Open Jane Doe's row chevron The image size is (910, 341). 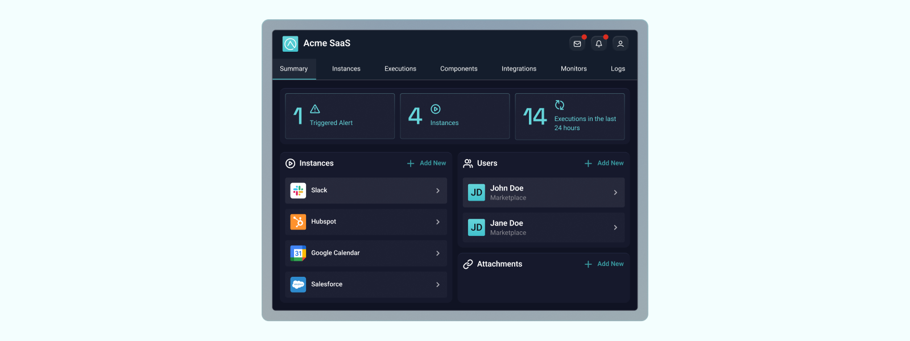(x=615, y=227)
